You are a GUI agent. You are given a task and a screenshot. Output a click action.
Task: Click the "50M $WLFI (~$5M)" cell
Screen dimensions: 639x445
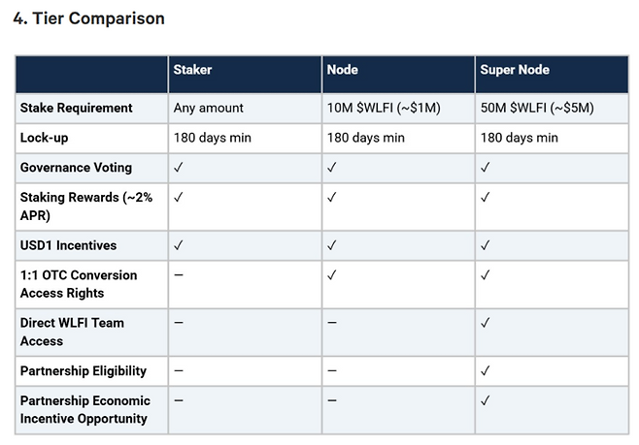pos(537,108)
